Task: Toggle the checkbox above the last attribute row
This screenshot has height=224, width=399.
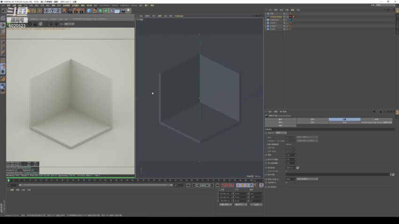Action: coord(287,183)
